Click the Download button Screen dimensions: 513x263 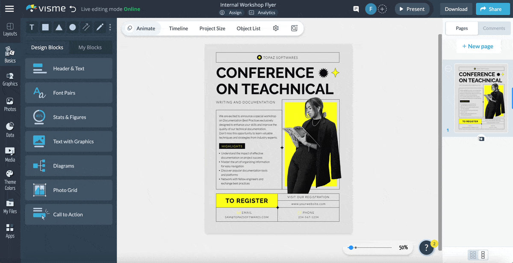(x=456, y=9)
